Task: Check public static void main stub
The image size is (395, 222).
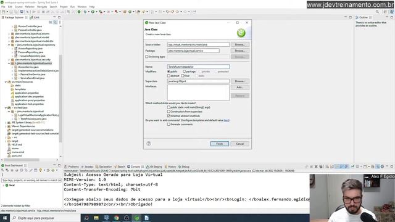Action: tap(168, 107)
